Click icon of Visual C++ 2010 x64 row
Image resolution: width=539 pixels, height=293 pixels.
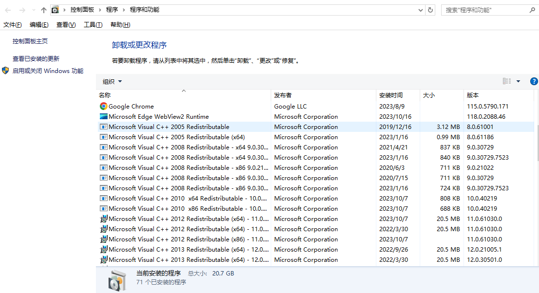point(104,198)
